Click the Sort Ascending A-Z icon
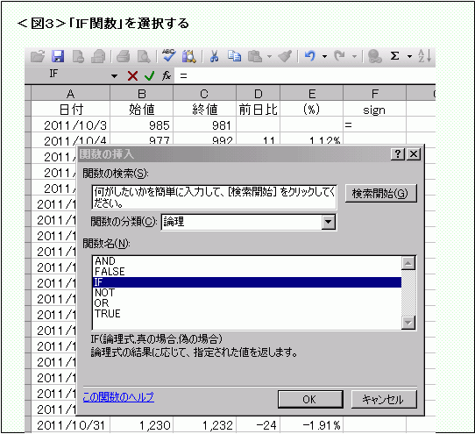 click(x=424, y=56)
